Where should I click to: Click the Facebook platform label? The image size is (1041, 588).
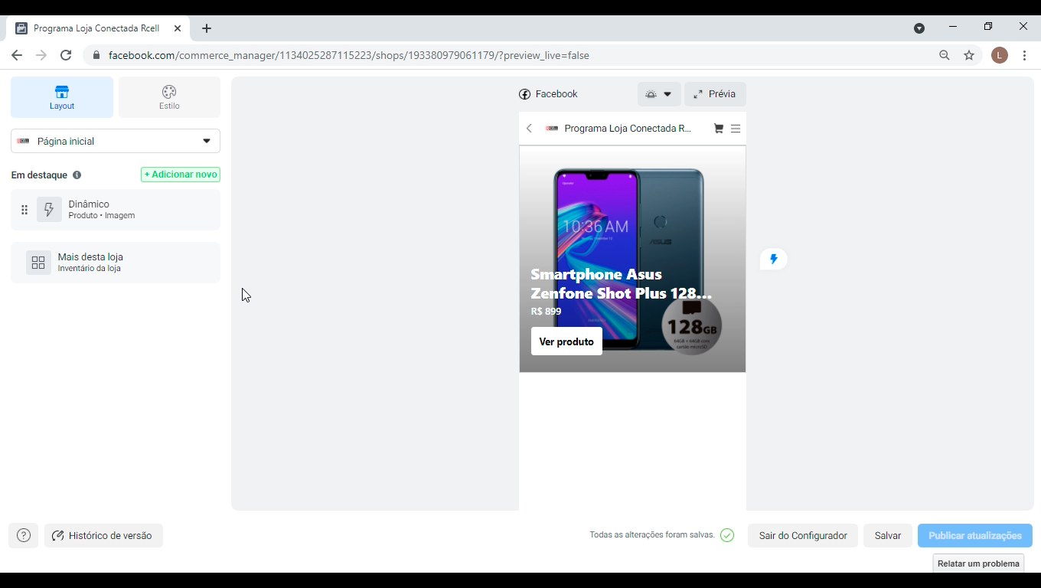point(548,94)
